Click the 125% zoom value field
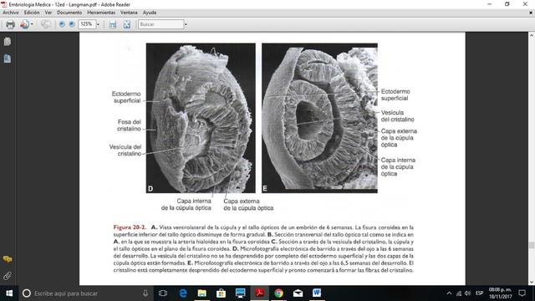The height and width of the screenshot is (301, 535). click(x=87, y=24)
